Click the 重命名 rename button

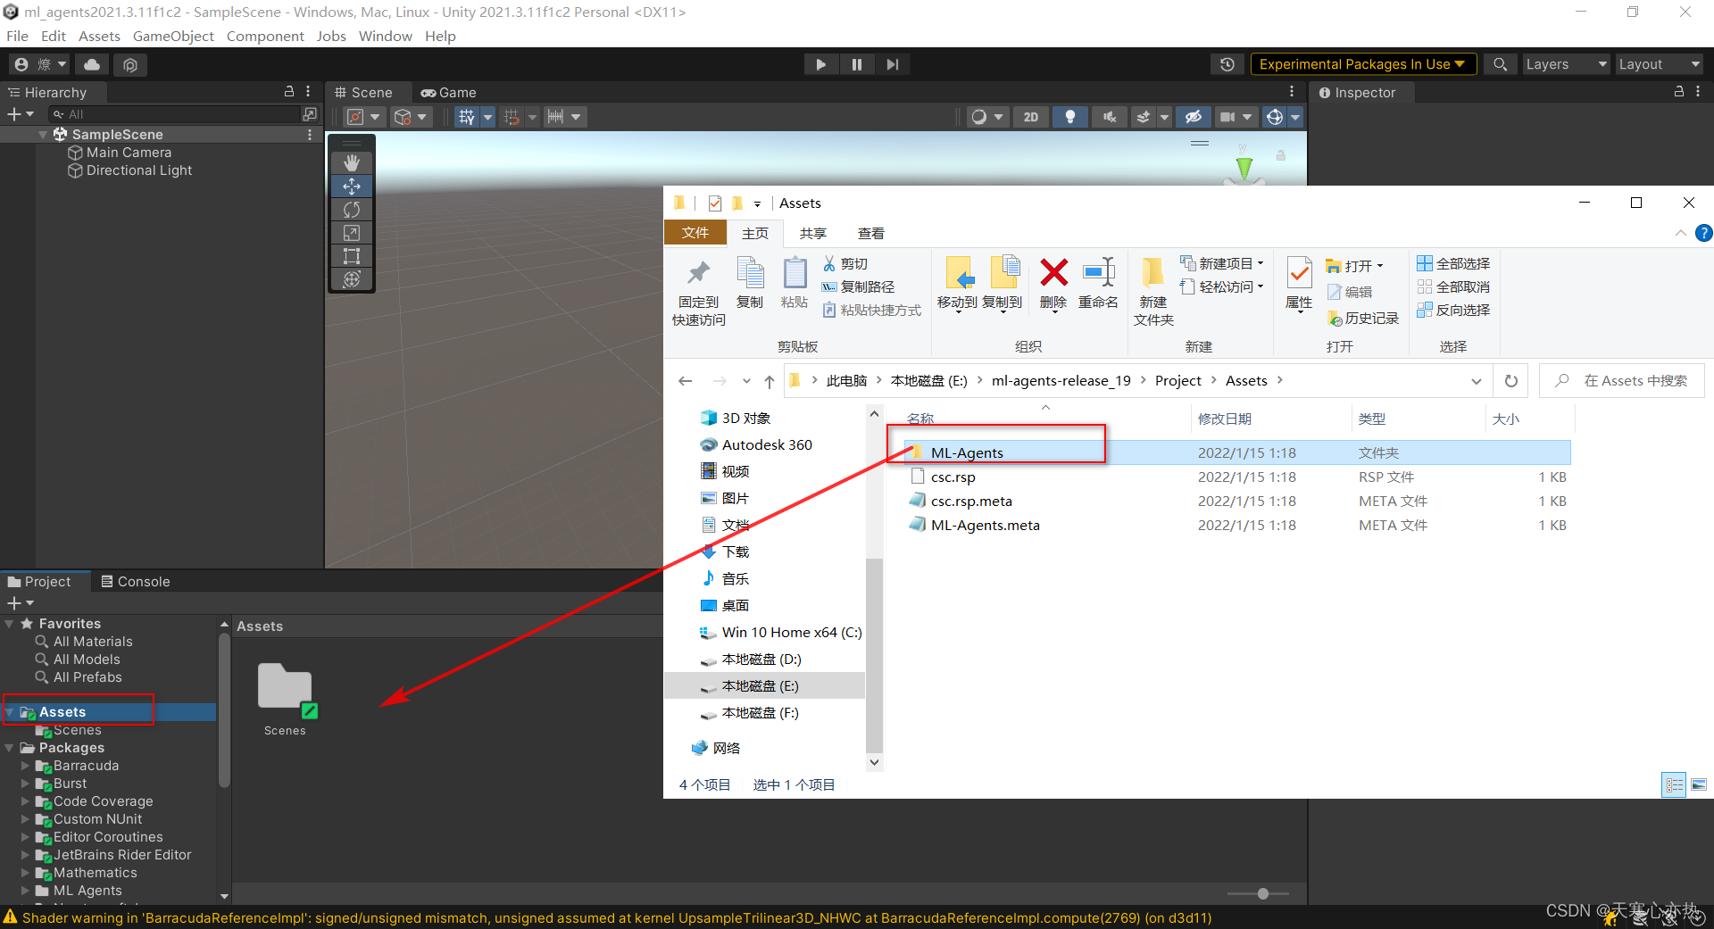coord(1098,285)
